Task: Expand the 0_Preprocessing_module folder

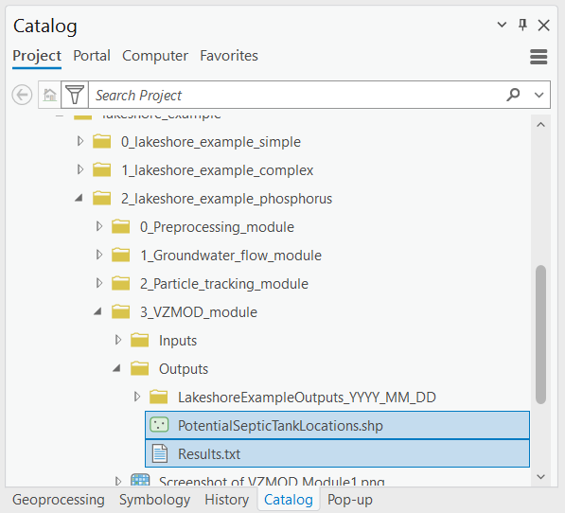Action: [99, 226]
